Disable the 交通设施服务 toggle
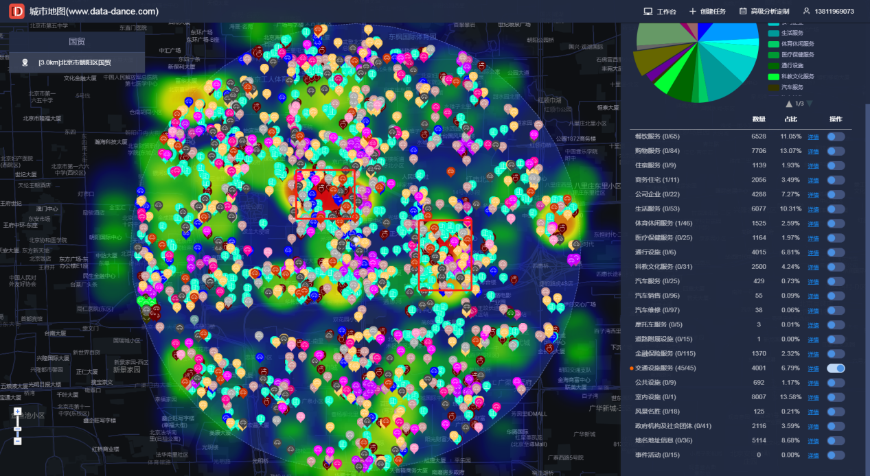 point(836,368)
